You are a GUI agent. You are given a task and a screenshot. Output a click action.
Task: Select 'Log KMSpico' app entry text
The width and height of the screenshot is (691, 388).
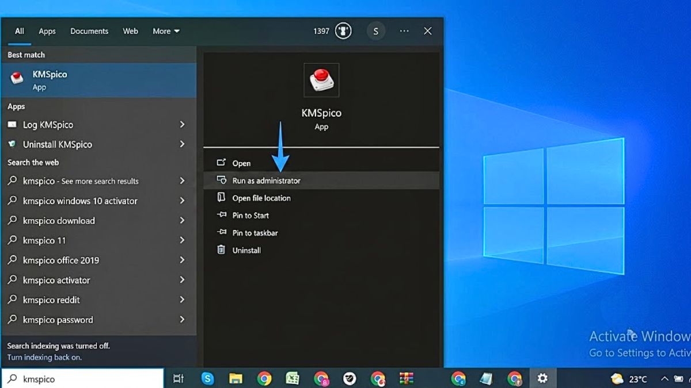(48, 125)
